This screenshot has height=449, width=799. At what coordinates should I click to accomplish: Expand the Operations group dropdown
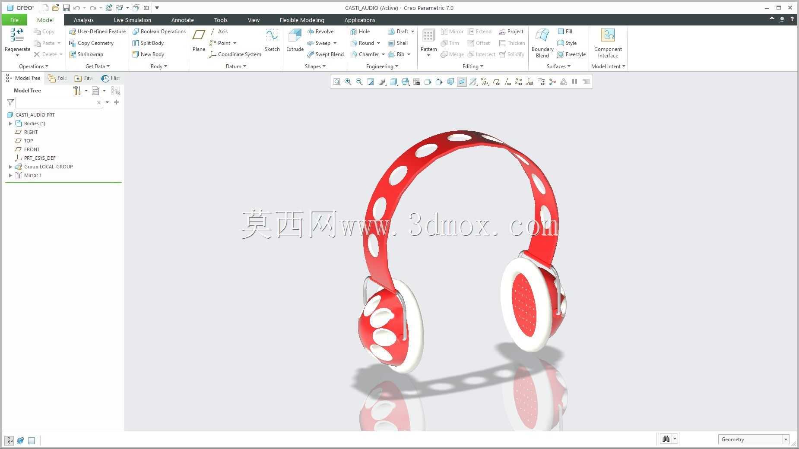34,66
